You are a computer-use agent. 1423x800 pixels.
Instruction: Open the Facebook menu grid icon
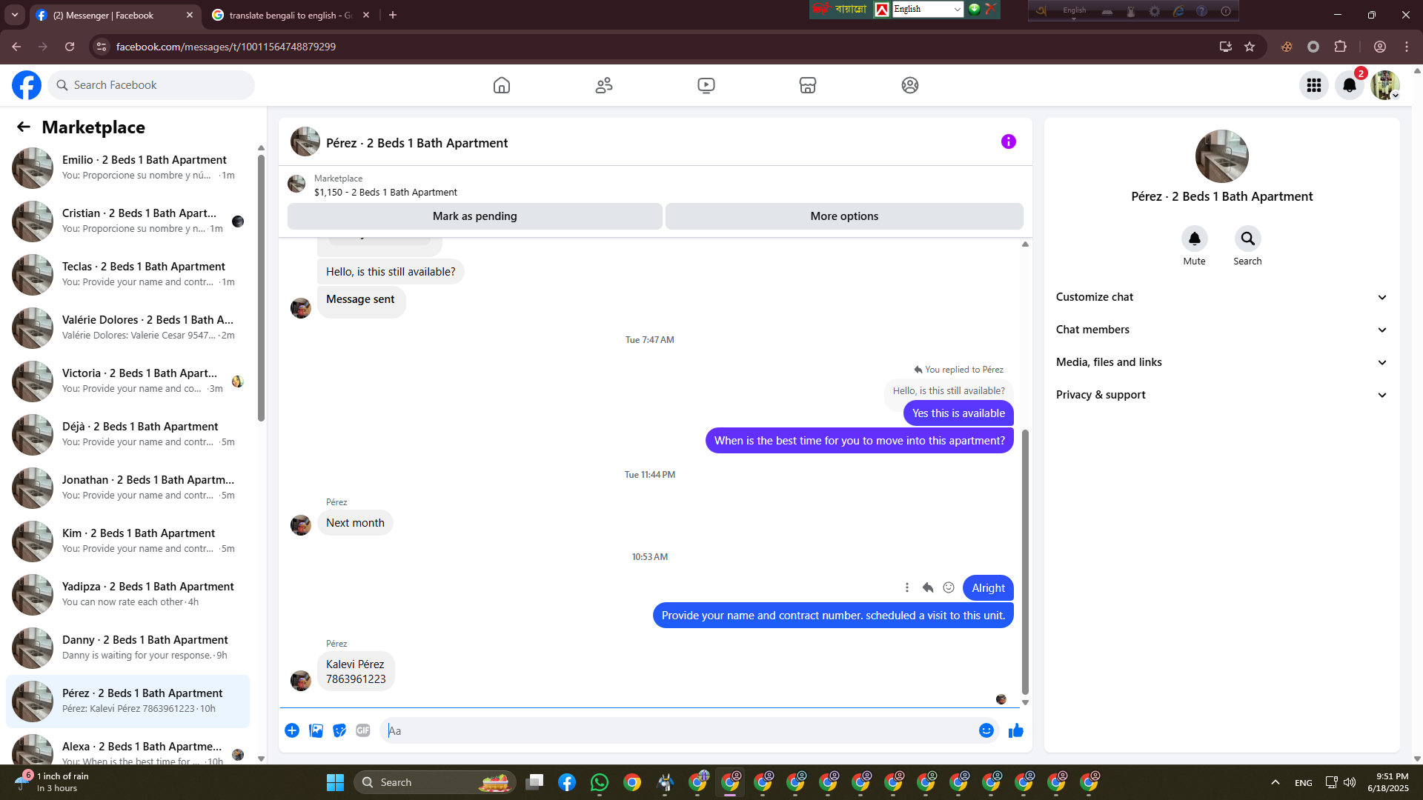tap(1314, 85)
